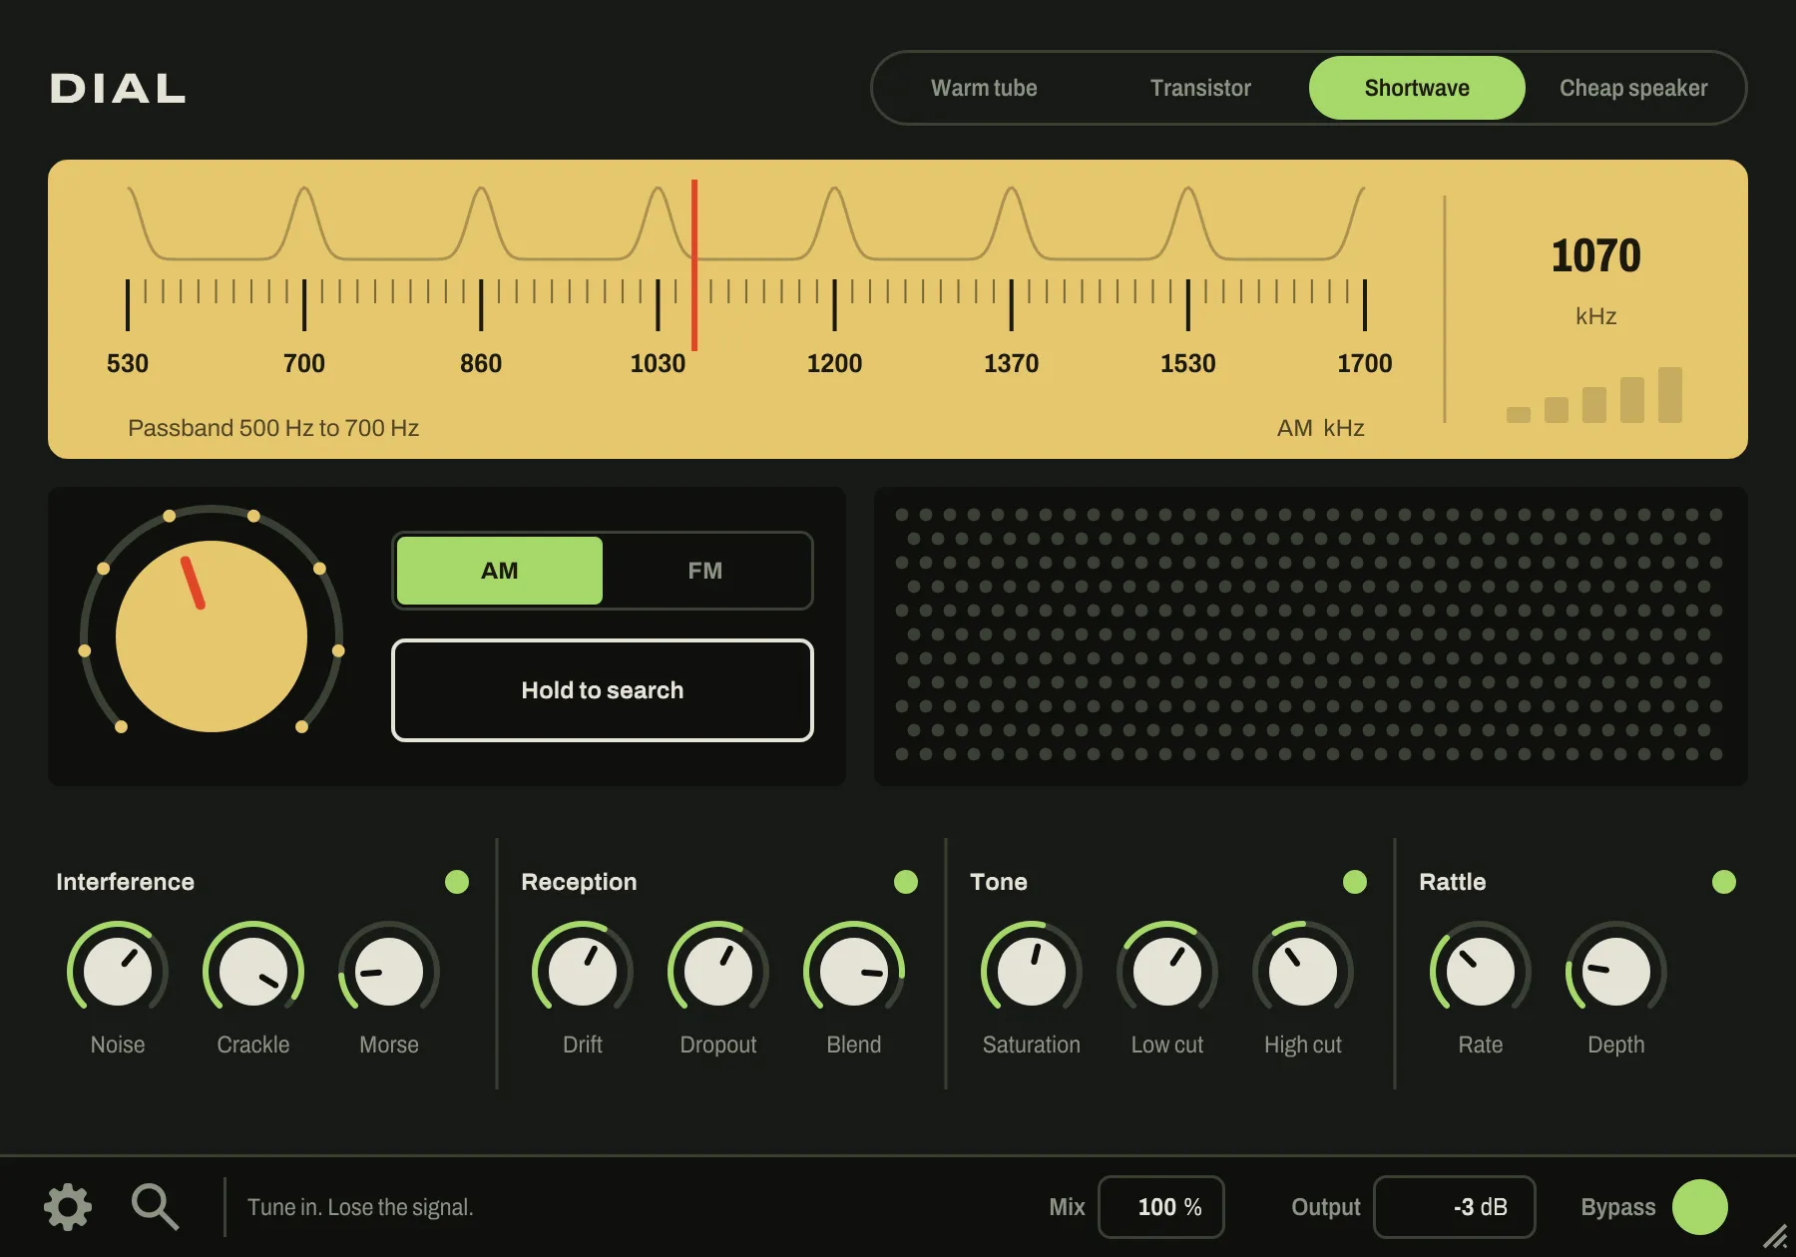
Task: Click the Mix 100 % value field
Action: [x=1161, y=1207]
